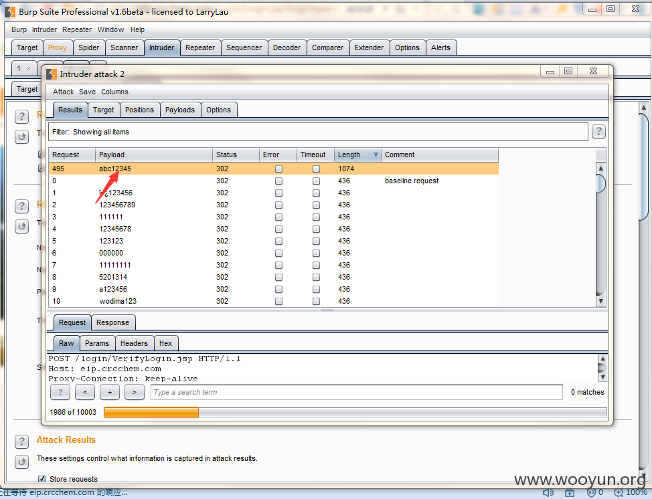Screen dimensions: 652x499
Task: Select the row with payload abc12345
Action: click(x=273, y=169)
